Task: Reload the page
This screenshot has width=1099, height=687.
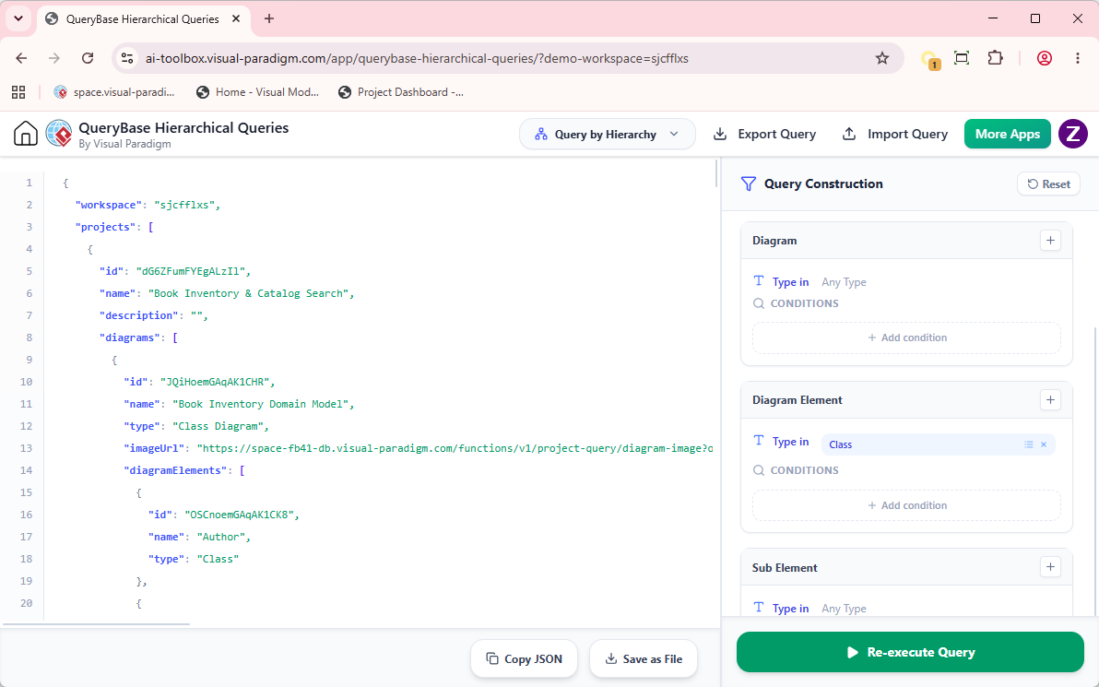Action: (x=88, y=58)
